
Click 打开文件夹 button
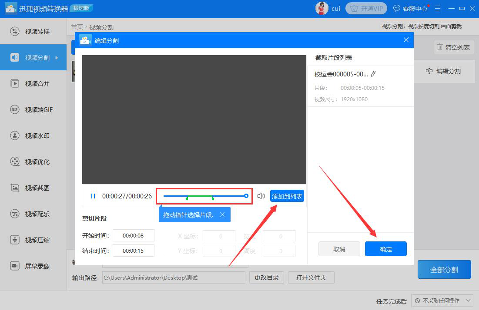311,277
